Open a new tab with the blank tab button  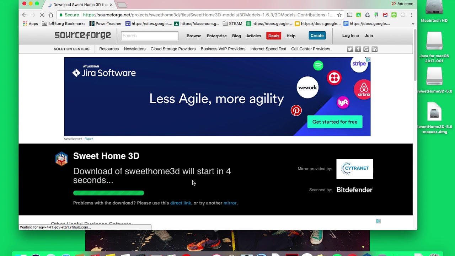coord(122,5)
